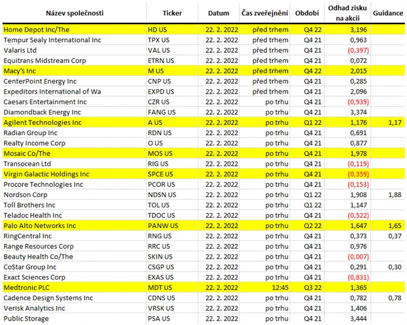Click the estimate value '3,196'
The height and width of the screenshot is (325, 407).
pyautogui.click(x=359, y=30)
